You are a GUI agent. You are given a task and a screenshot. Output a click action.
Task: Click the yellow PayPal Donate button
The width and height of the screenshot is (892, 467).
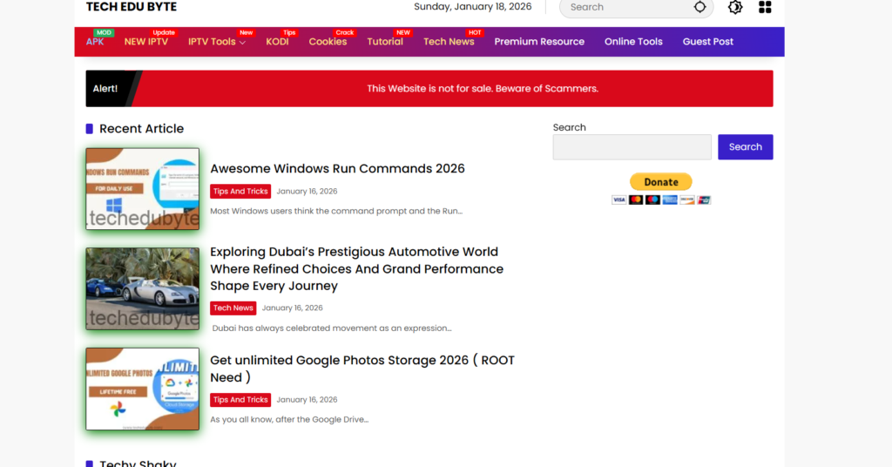coord(660,182)
